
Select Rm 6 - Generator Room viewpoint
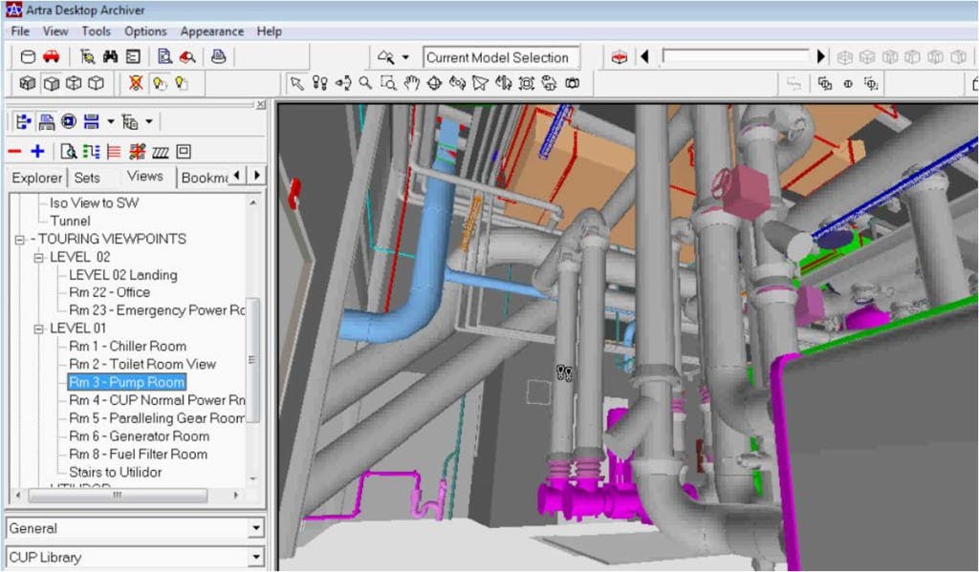[x=139, y=436]
